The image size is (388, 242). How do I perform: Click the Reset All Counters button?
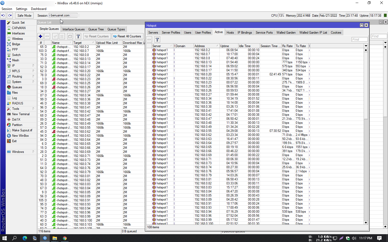pyautogui.click(x=127, y=36)
